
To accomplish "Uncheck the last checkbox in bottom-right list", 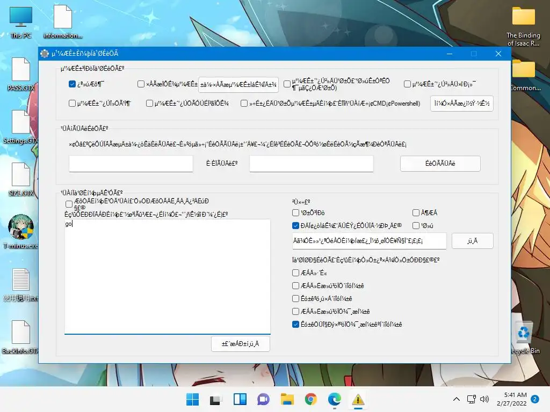I will 296,325.
